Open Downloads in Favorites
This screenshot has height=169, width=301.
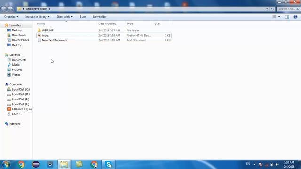point(19,35)
